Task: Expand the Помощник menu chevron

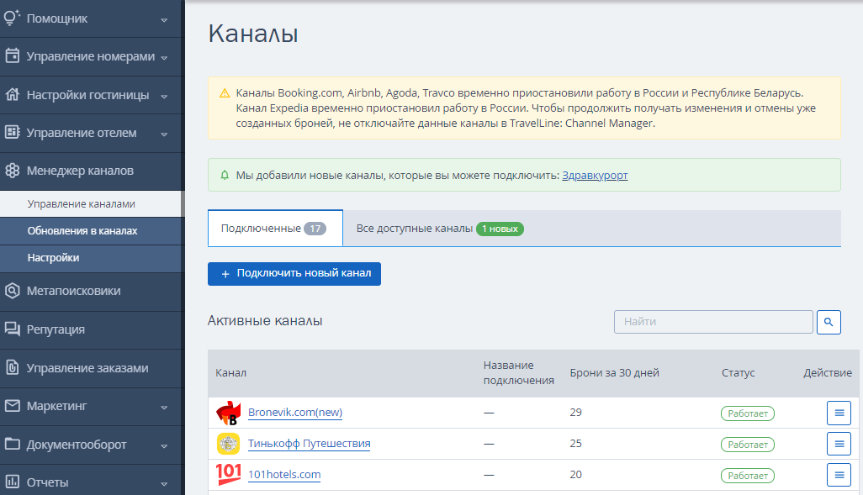Action: click(x=164, y=20)
